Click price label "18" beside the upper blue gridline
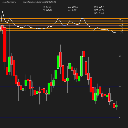128x128 pixels. (x=120, y=56)
